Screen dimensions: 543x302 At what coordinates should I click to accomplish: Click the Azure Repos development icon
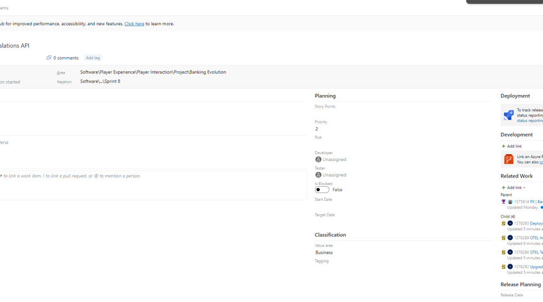508,159
